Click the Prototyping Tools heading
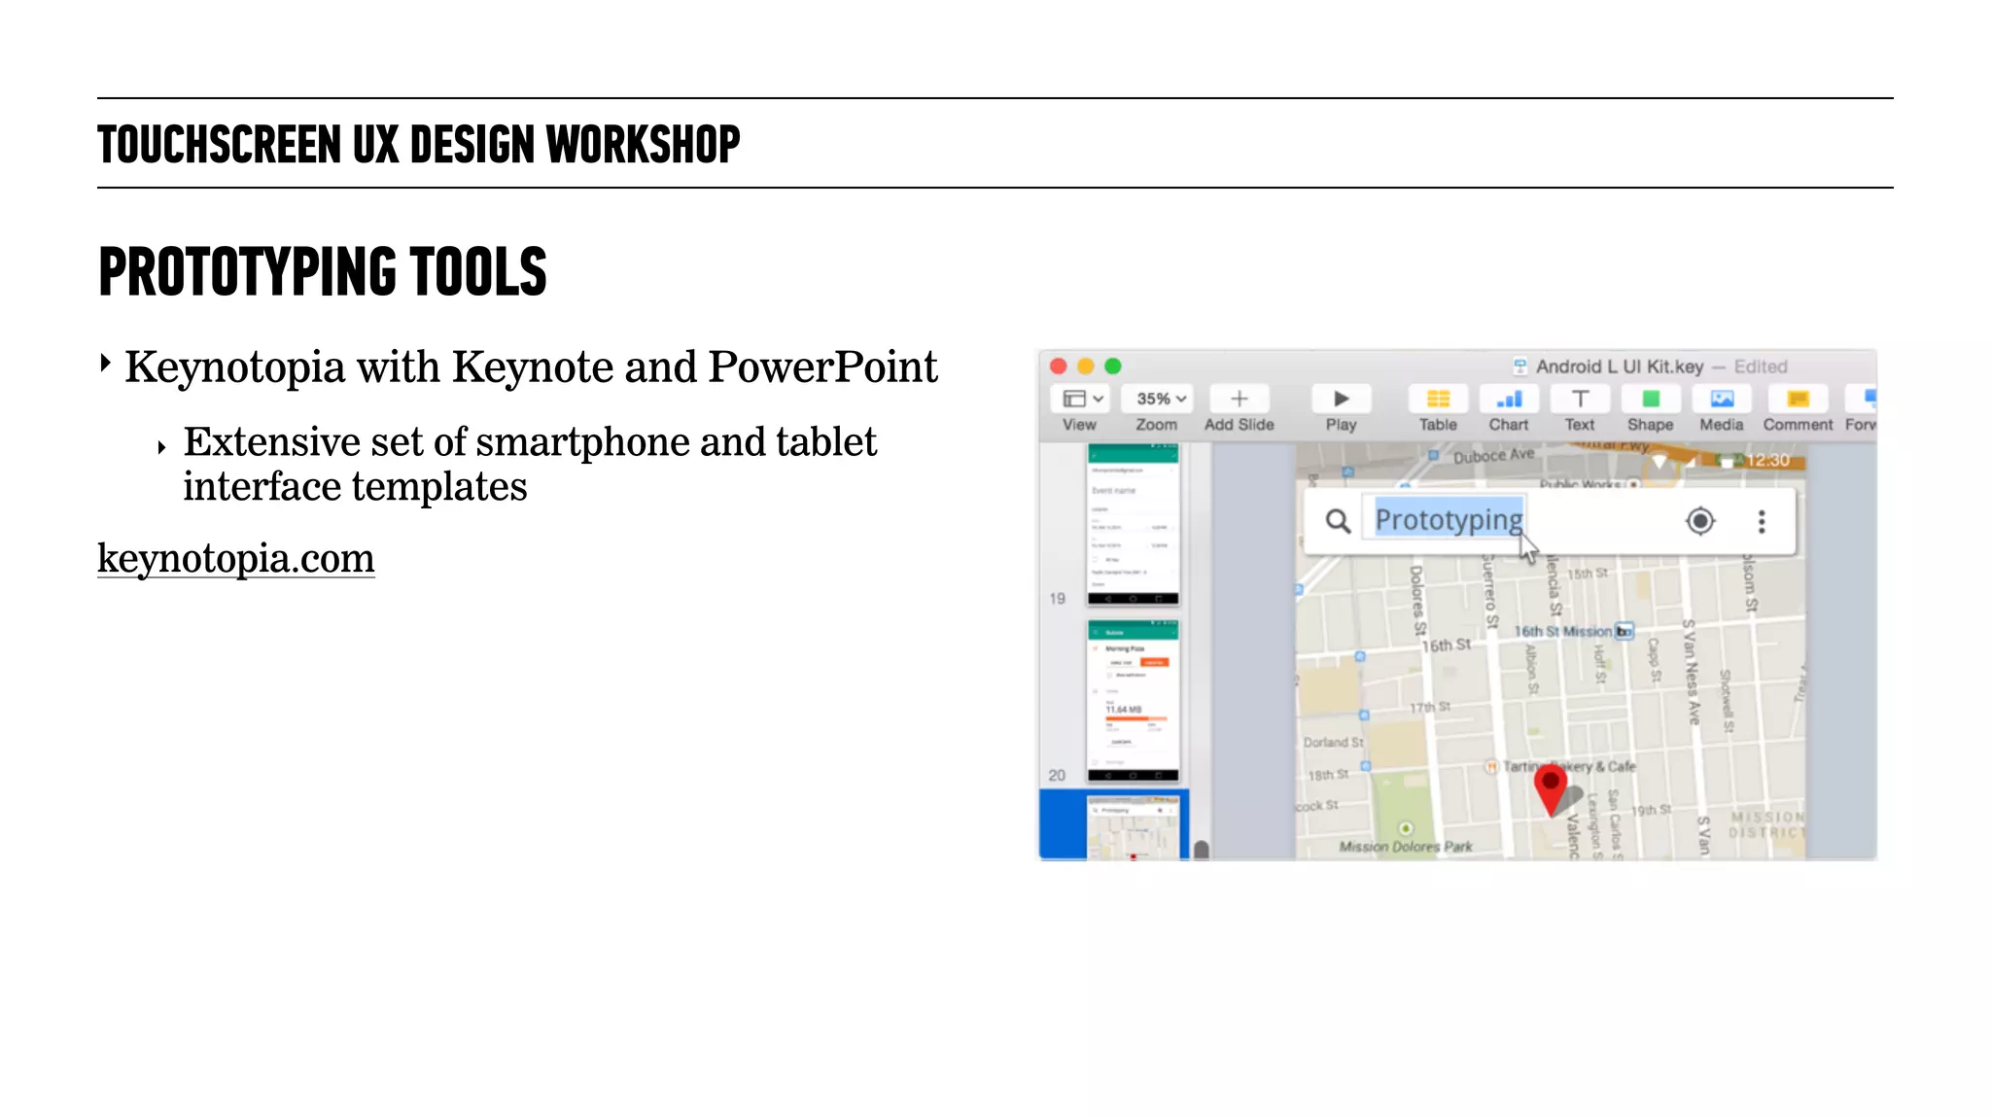Viewport: 1991px width, 1118px height. (323, 272)
